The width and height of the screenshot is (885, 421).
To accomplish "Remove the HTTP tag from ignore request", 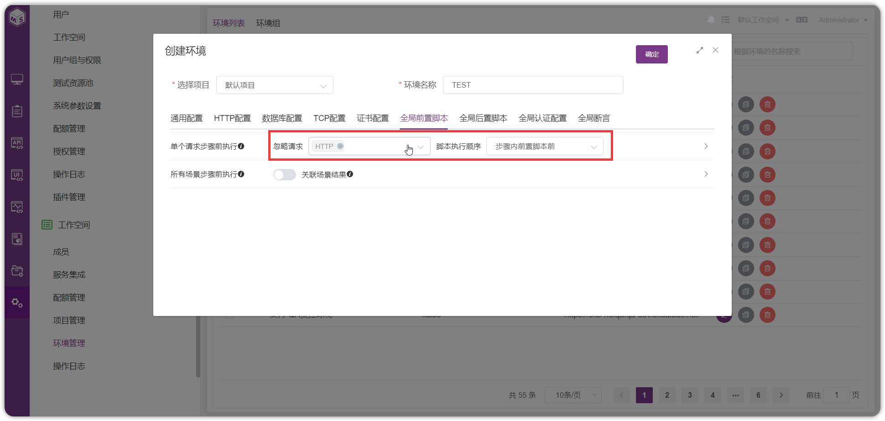I will click(340, 146).
